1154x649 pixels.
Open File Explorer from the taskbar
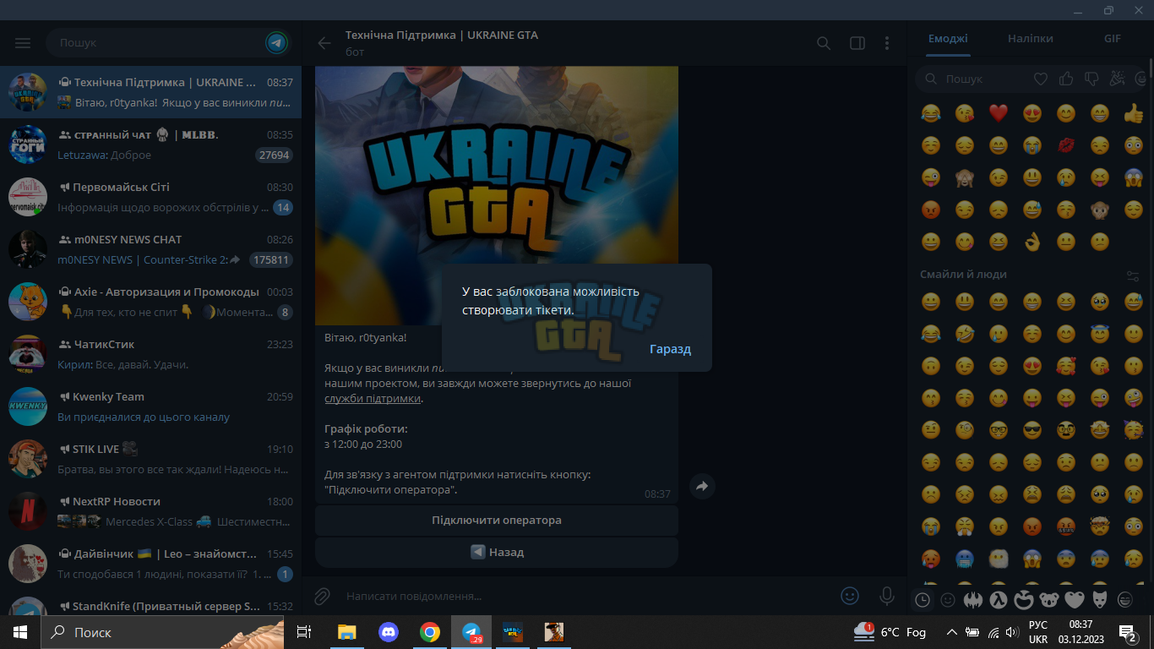347,631
